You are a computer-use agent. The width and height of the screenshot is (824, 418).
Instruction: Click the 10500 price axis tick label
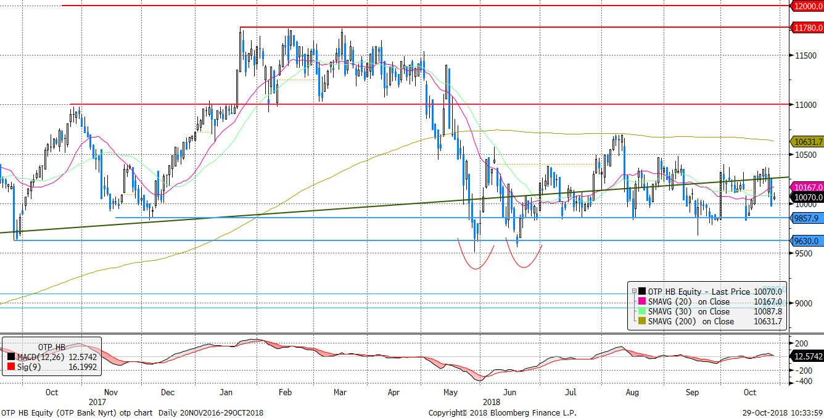click(805, 155)
